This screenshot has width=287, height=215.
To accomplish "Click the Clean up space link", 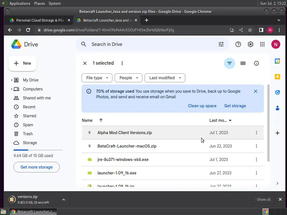I will pos(202,106).
